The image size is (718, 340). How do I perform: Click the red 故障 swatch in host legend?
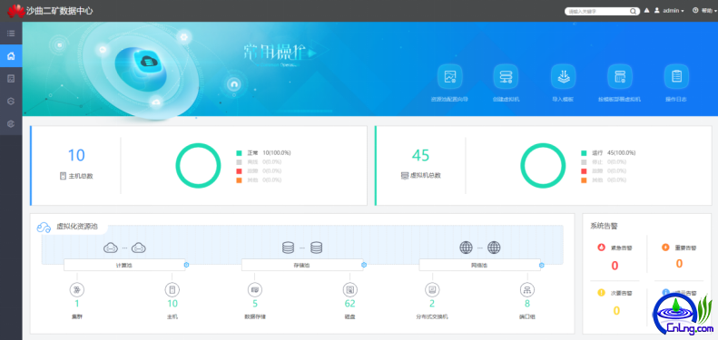click(x=239, y=171)
